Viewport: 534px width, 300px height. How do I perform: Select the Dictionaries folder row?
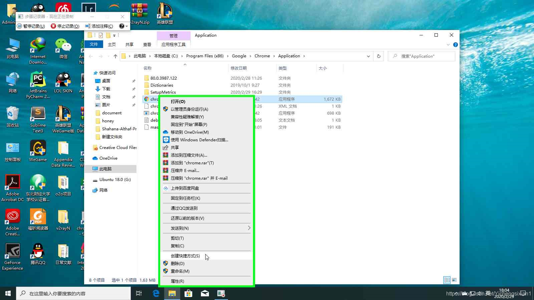pyautogui.click(x=242, y=85)
